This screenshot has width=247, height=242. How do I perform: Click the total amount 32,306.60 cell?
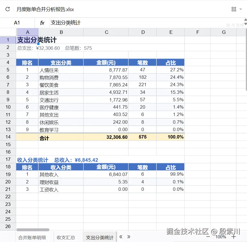(x=106, y=137)
